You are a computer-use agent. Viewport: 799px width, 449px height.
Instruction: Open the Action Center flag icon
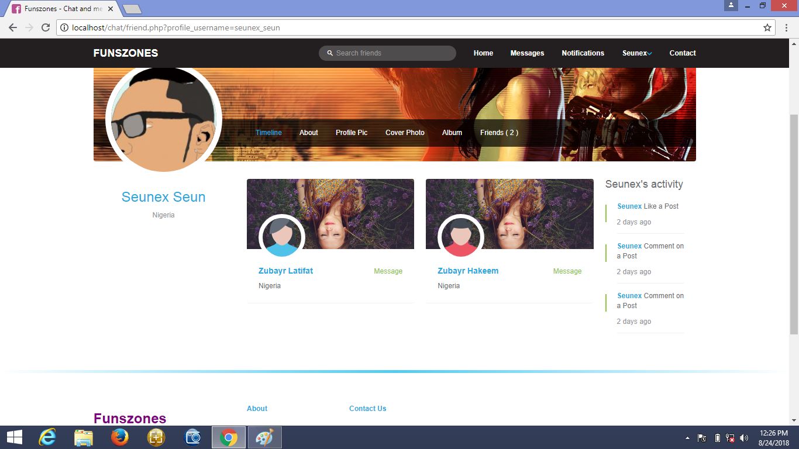pyautogui.click(x=702, y=438)
